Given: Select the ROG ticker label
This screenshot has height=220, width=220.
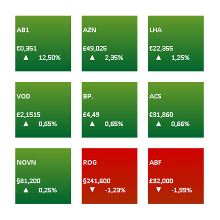Looking at the screenshot, I should tap(90, 163).
